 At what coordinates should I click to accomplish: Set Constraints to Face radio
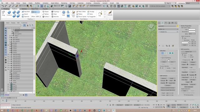pyautogui.click(x=182, y=57)
